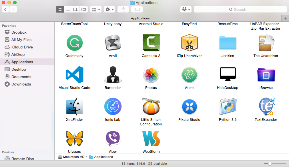
Task: Select the iZip Unarchiver icon
Action: click(189, 43)
